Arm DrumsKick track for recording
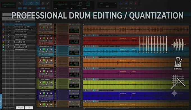Viewport: 191px width, 110px height. [40, 27]
